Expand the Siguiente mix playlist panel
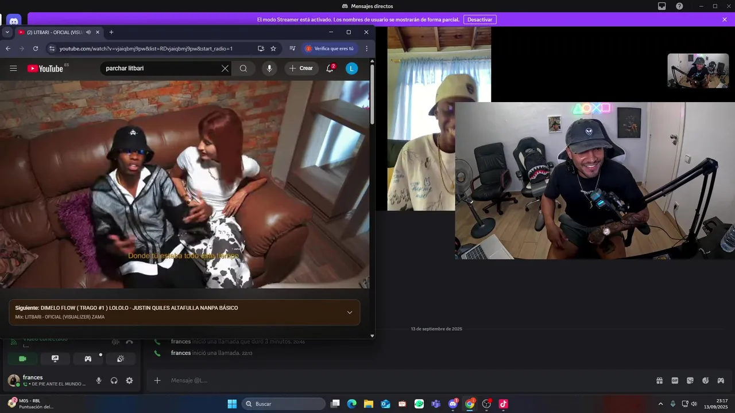Viewport: 735px width, 413px height. (x=350, y=313)
